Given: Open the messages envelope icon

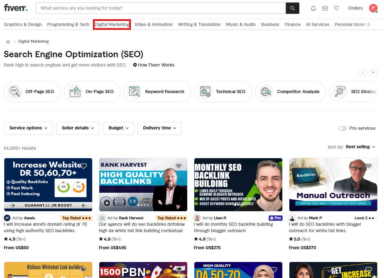Looking at the screenshot, I should [325, 8].
